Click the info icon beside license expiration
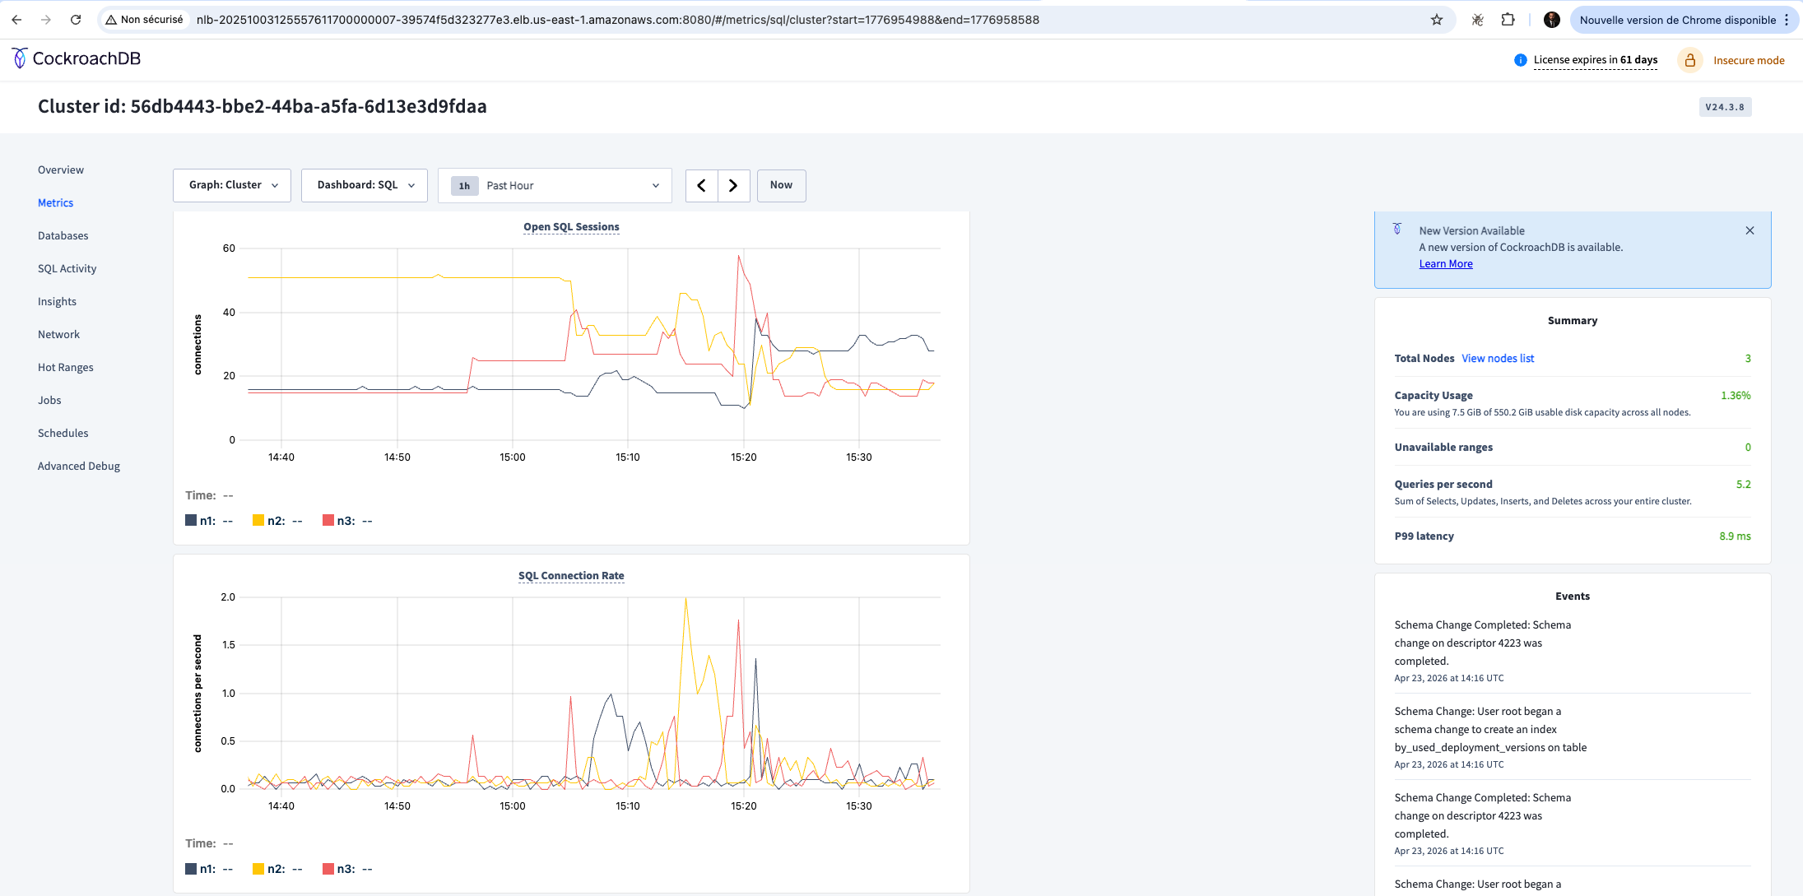Viewport: 1803px width, 896px height. [1520, 59]
